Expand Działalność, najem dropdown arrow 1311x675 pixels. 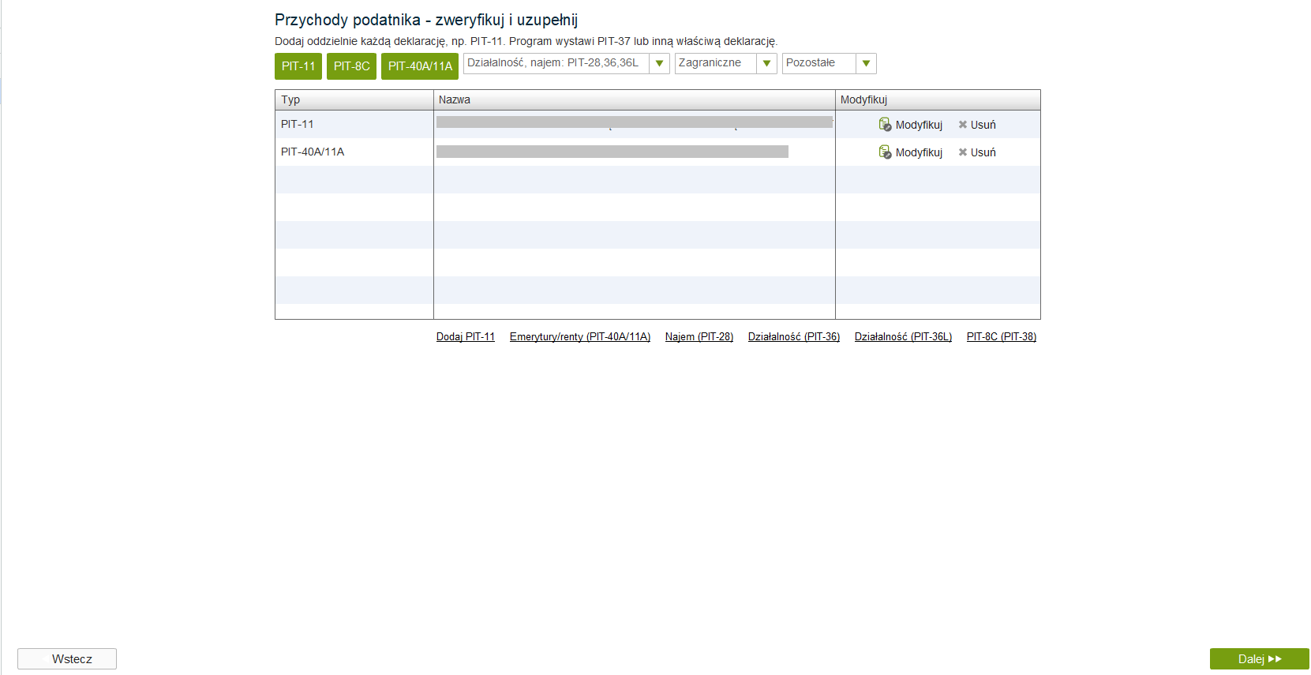coord(659,63)
